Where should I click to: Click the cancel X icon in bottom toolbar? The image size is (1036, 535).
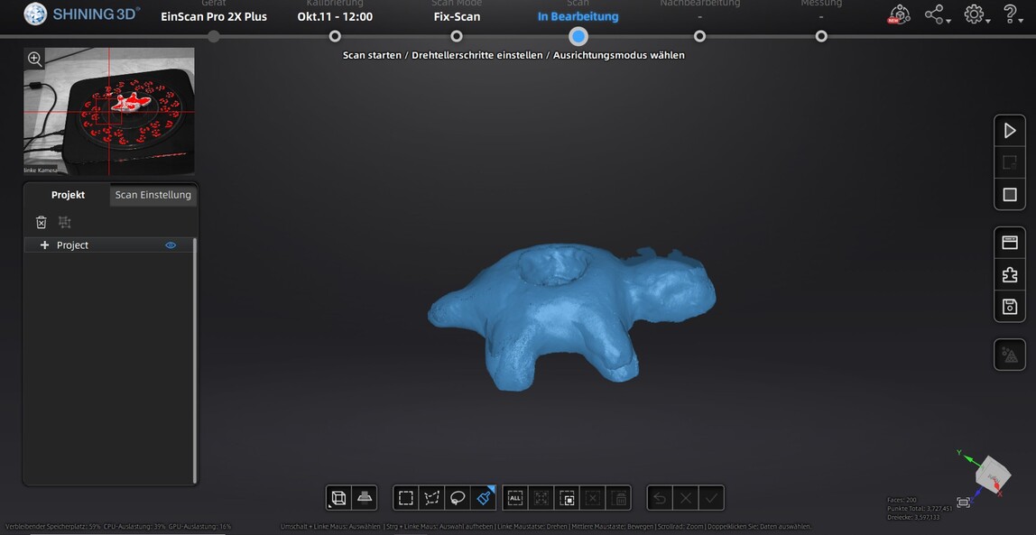[x=686, y=498]
